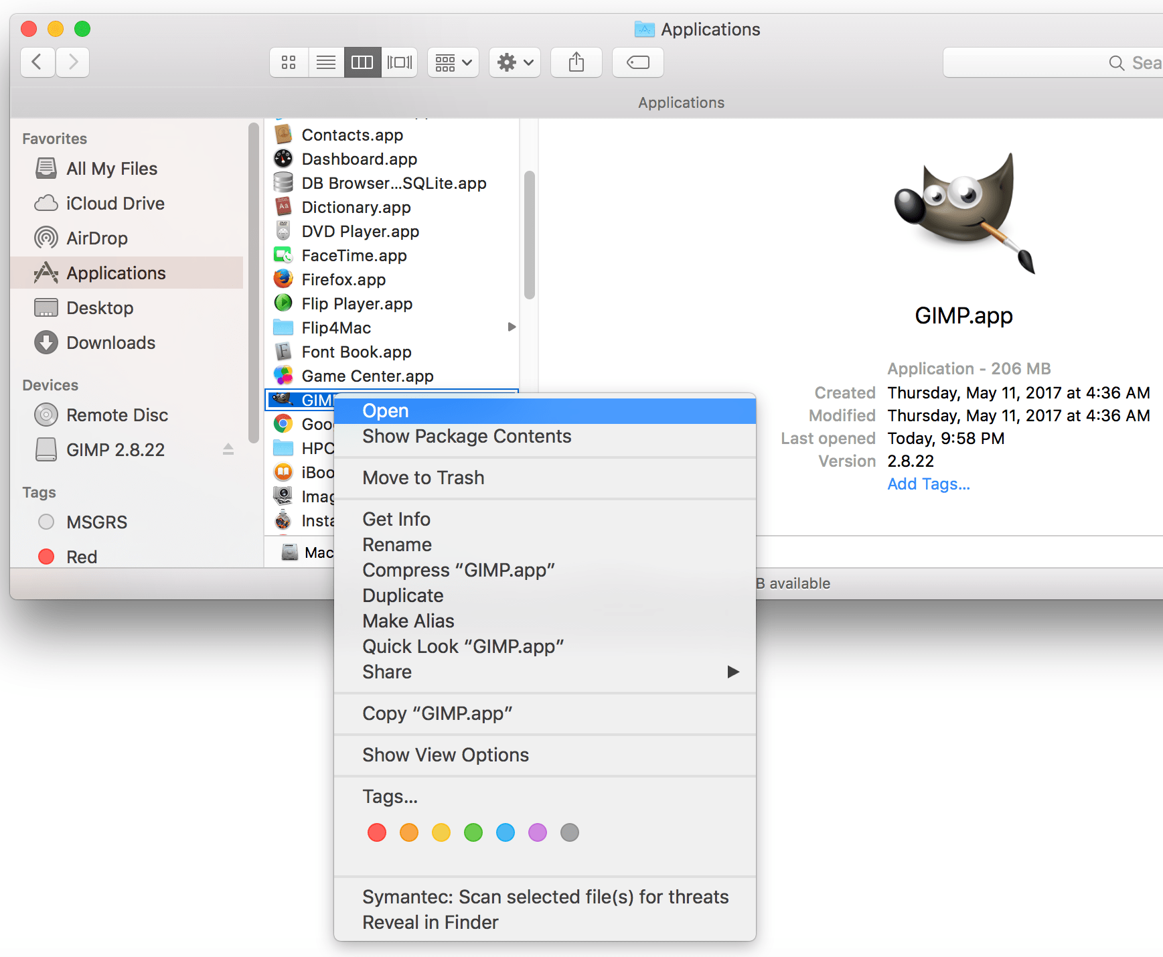Switch to list view
This screenshot has width=1163, height=957.
(x=326, y=62)
